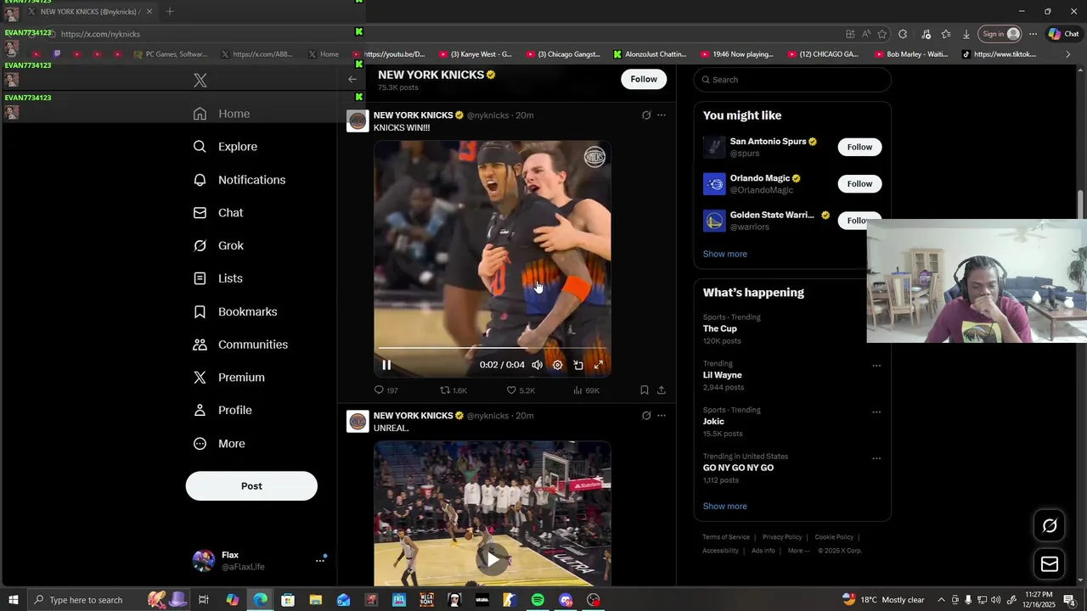Open more options on UNREAL post
This screenshot has width=1087, height=611.
click(662, 416)
